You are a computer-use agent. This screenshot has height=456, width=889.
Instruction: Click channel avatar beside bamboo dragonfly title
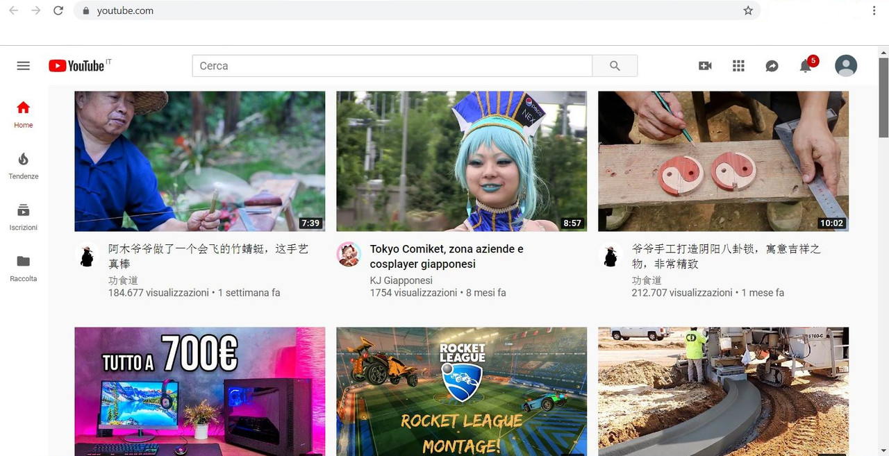click(87, 255)
